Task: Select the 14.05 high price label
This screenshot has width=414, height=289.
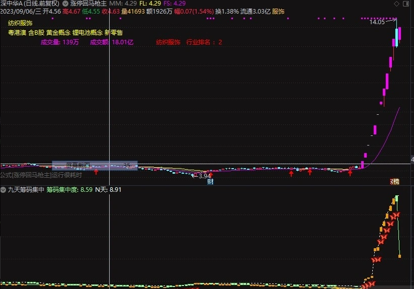Action: coord(377,22)
